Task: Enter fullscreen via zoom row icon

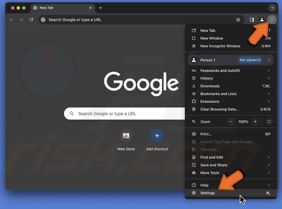Action: (x=269, y=122)
